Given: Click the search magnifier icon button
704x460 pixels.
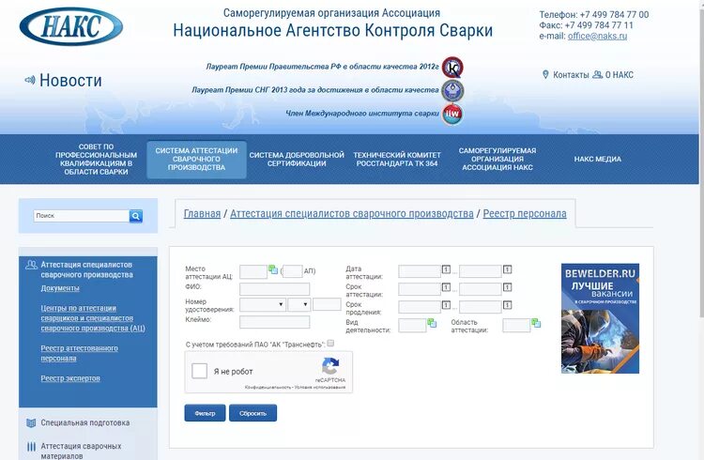Looking at the screenshot, I should (x=135, y=216).
